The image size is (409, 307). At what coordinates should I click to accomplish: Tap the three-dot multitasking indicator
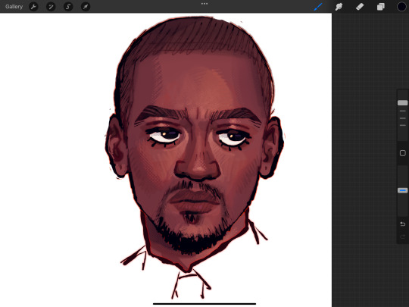tap(204, 4)
